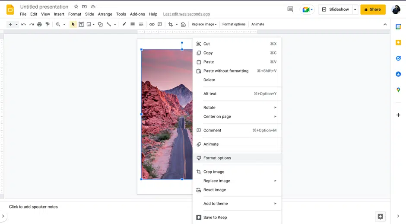Star the Untitled presentation
The width and height of the screenshot is (406, 224).
pos(76,7)
